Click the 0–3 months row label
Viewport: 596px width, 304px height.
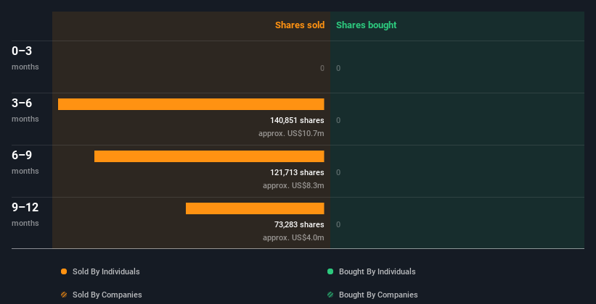25,58
